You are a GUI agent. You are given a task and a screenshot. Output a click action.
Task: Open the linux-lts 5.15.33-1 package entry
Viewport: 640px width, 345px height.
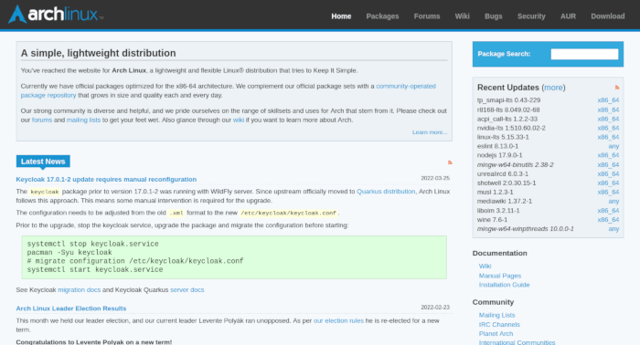(x=503, y=137)
